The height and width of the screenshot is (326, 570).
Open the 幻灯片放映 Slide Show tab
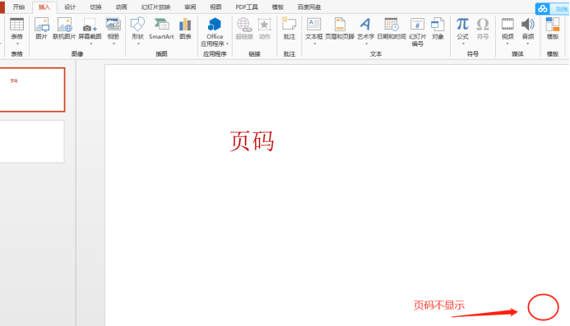coord(155,7)
